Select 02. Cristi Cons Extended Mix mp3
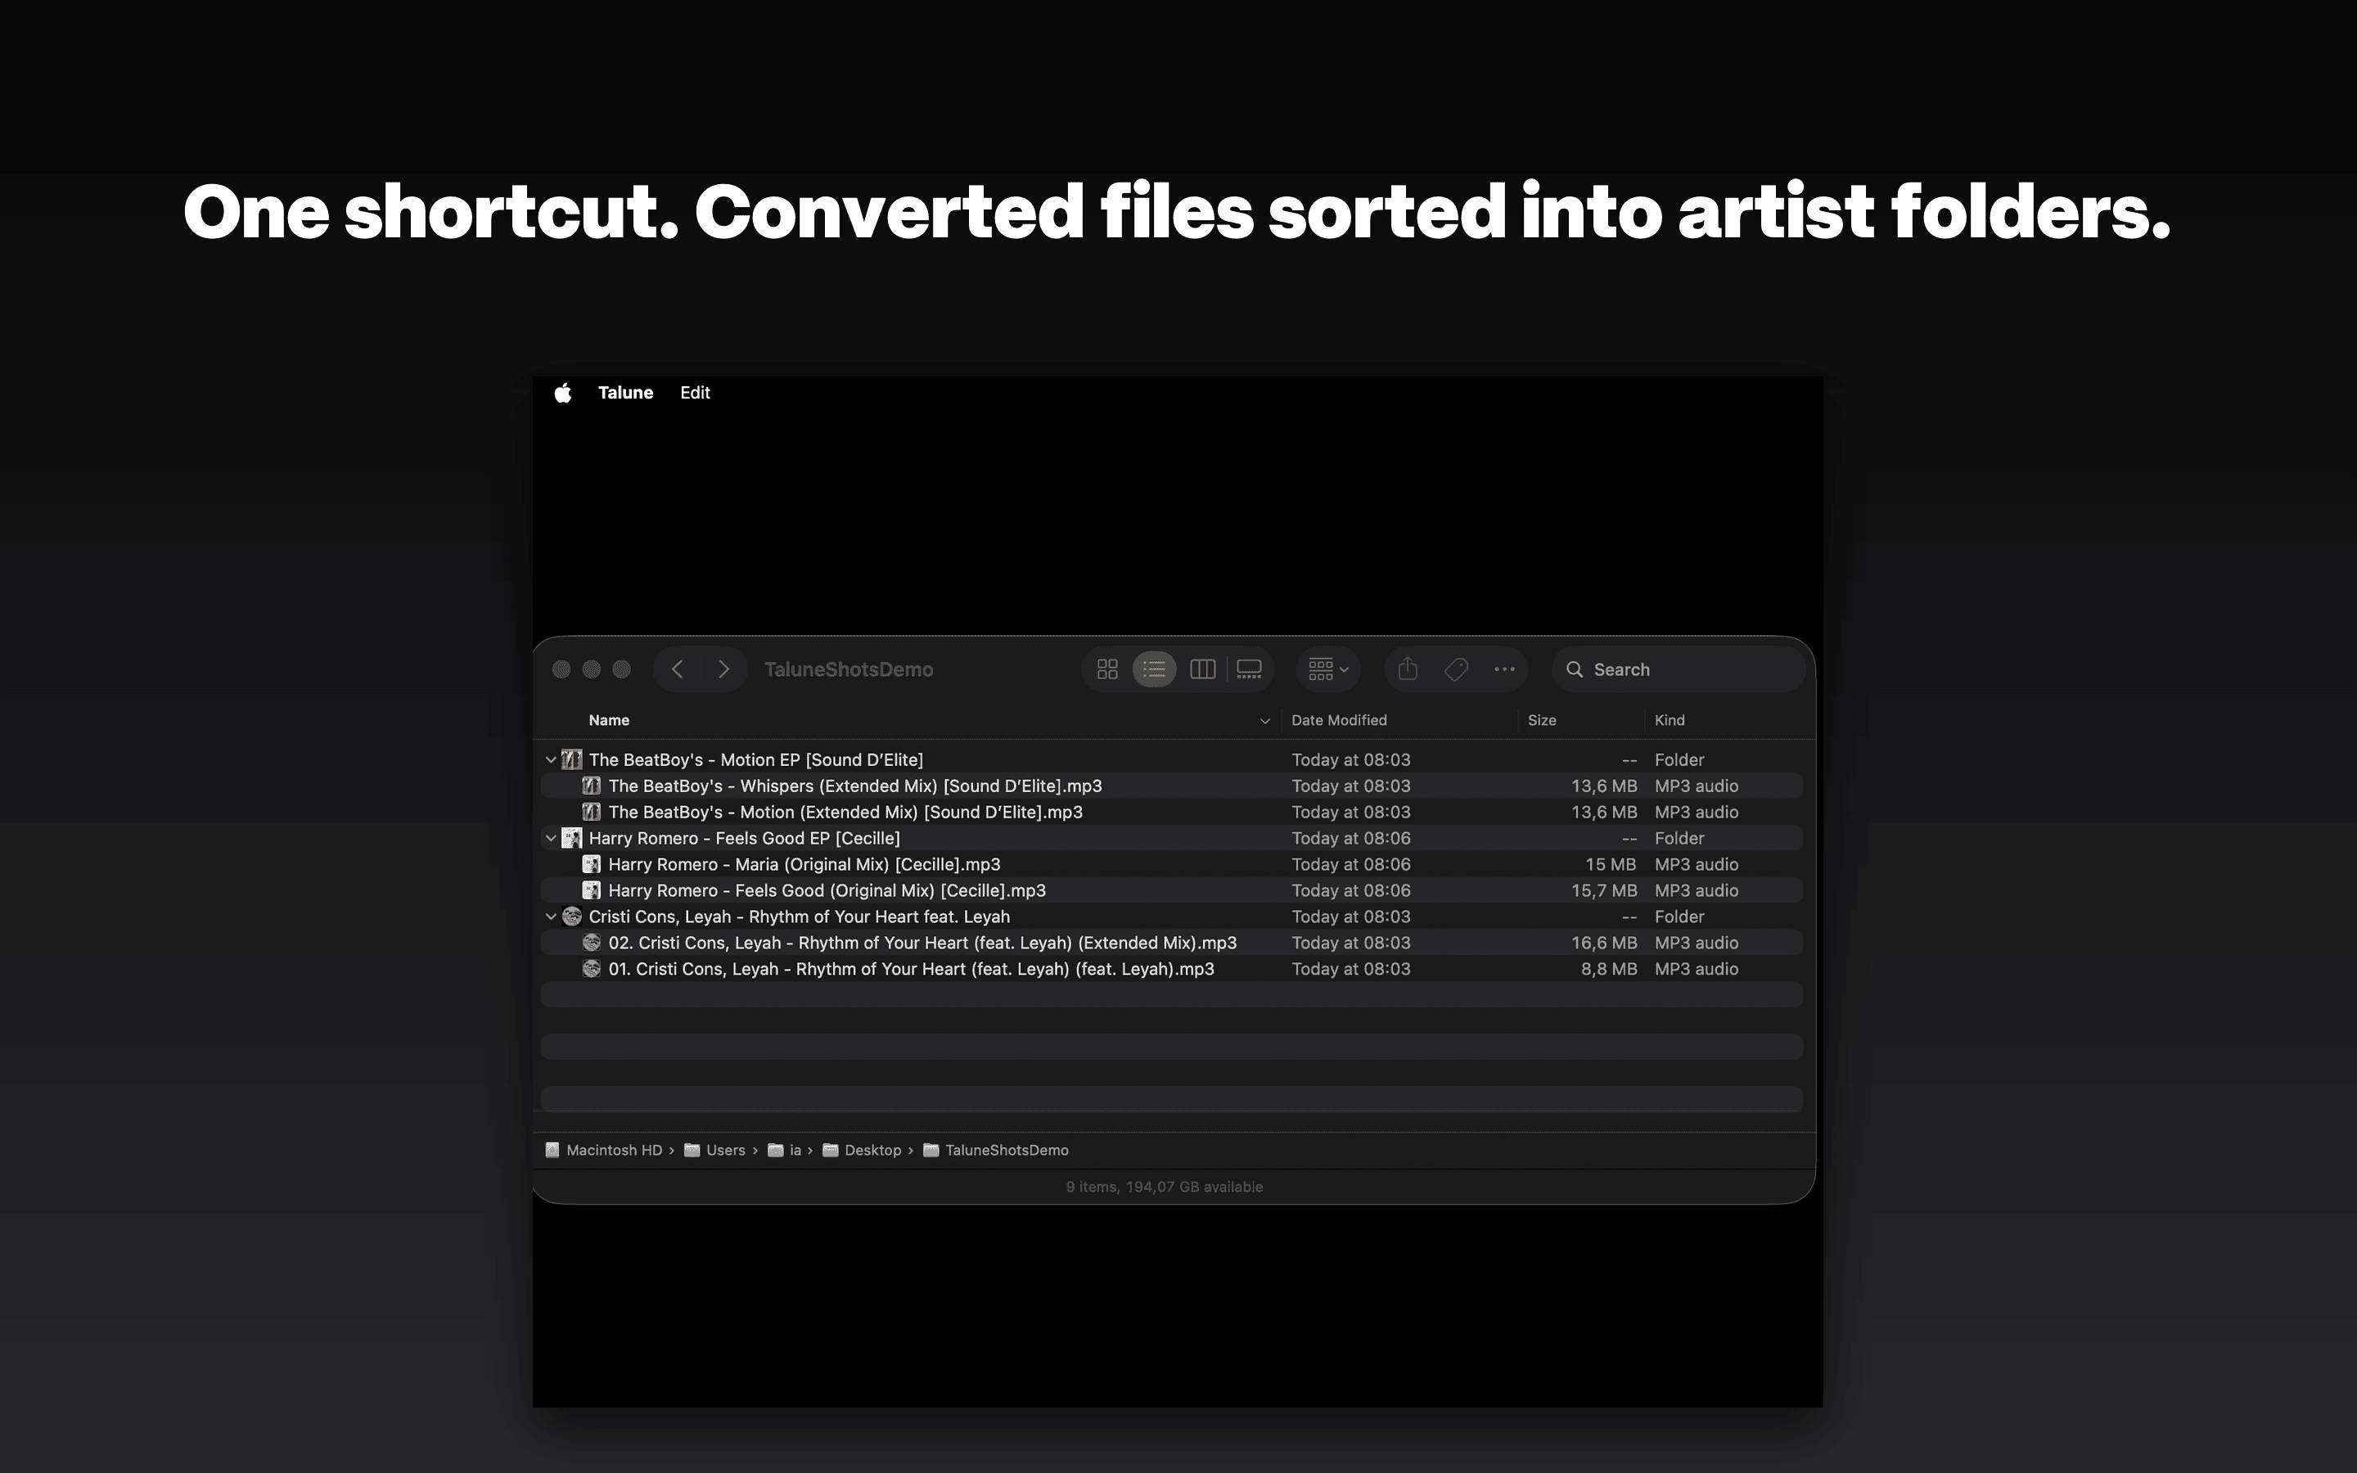 click(922, 942)
